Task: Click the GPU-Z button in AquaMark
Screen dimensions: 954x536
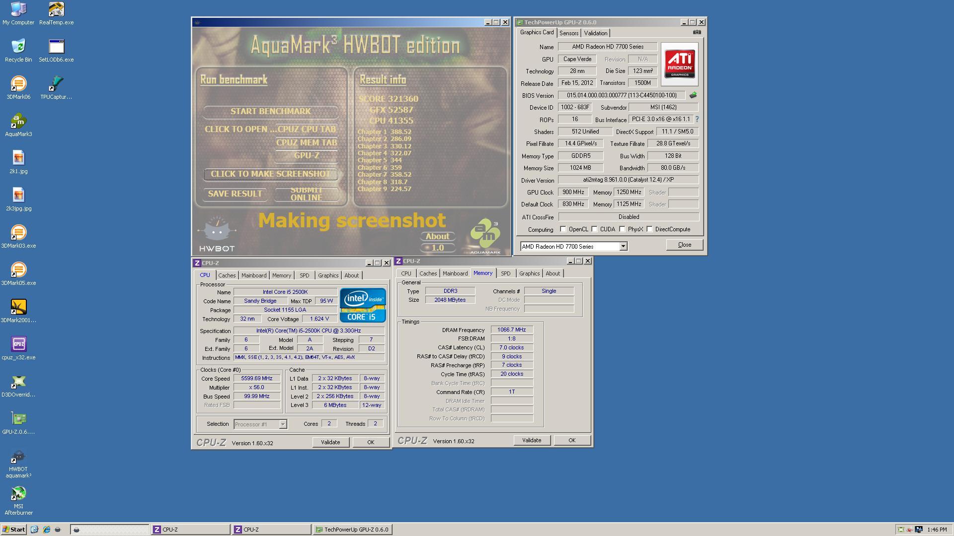Action: coord(306,156)
